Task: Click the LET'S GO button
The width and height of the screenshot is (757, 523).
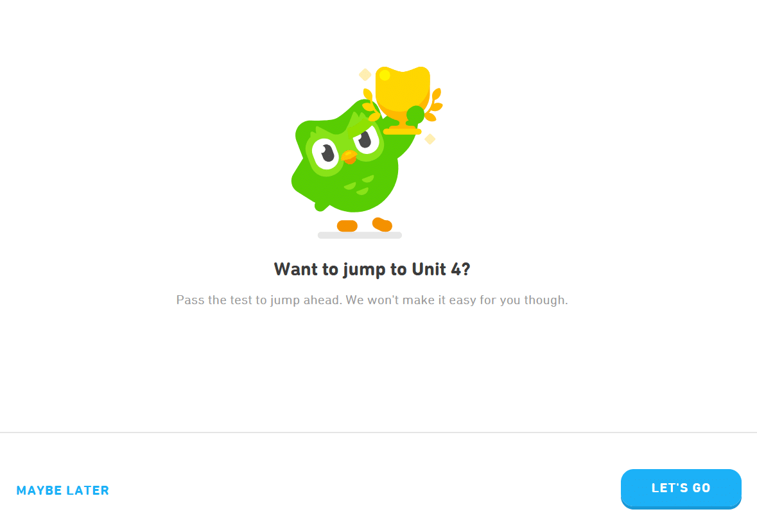Action: (681, 488)
